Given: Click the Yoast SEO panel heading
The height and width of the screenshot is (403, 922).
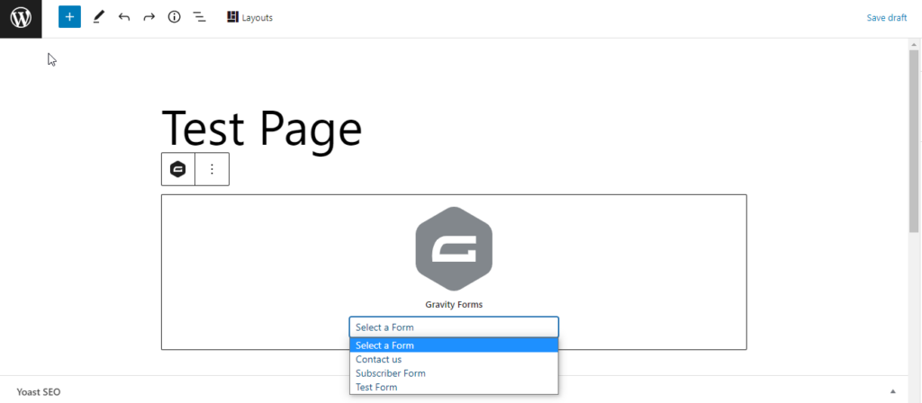Looking at the screenshot, I should click(x=39, y=392).
